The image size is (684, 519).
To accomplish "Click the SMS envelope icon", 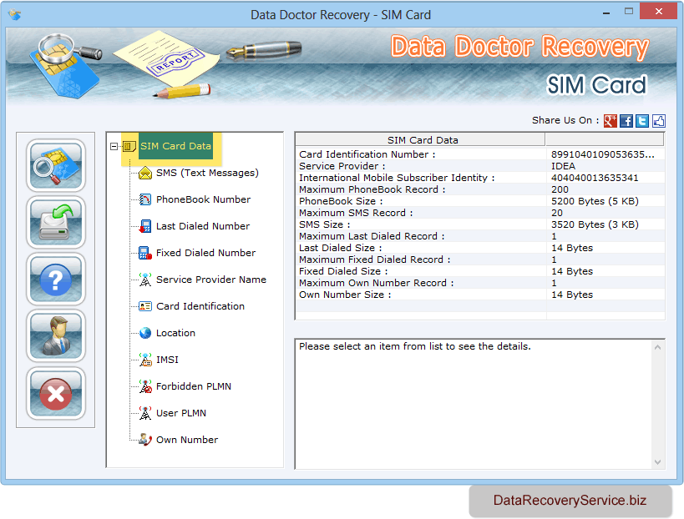I will (x=145, y=174).
